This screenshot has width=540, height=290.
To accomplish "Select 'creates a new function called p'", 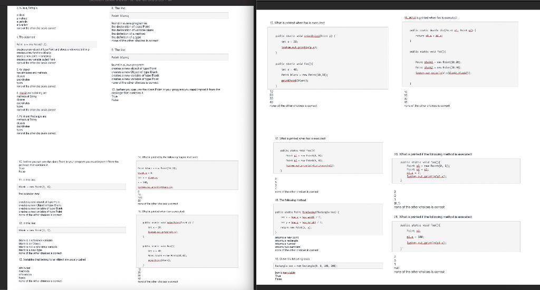I will point(34,53).
